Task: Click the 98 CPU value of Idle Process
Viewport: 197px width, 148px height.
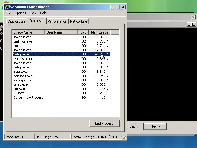Action: click(84, 97)
